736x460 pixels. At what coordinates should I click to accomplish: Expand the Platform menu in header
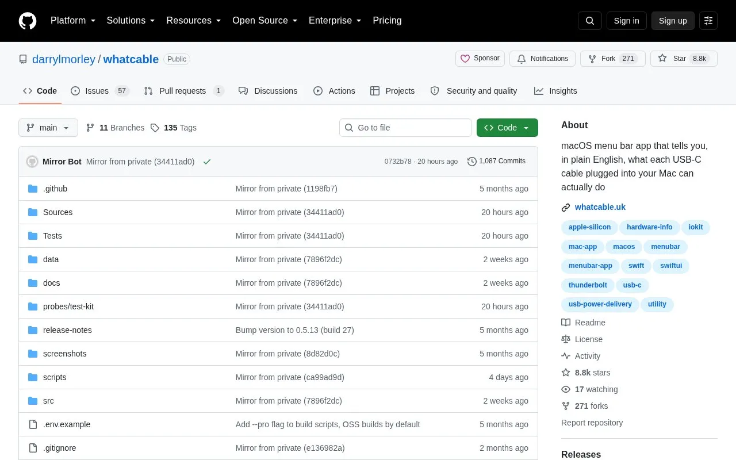coord(73,21)
